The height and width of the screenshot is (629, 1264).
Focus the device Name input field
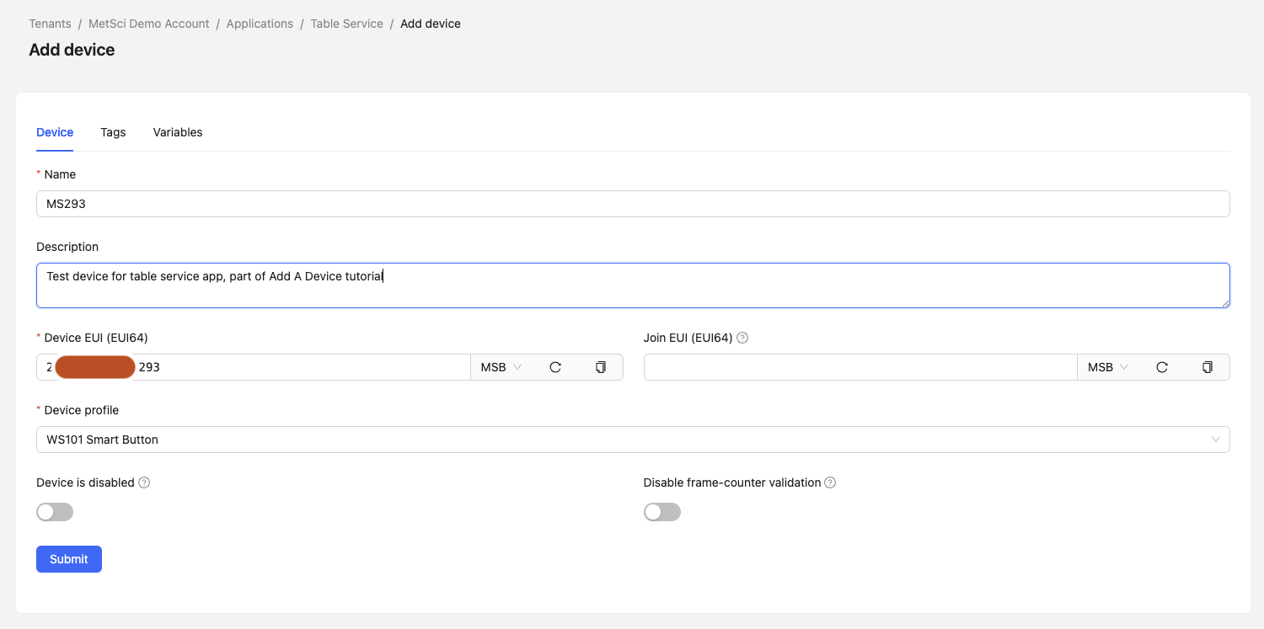click(632, 203)
